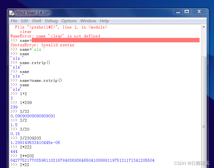Open the Shell menu
The image size is (214, 168).
click(36, 21)
